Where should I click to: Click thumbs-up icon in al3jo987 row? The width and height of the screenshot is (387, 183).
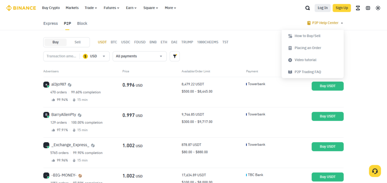point(53,100)
